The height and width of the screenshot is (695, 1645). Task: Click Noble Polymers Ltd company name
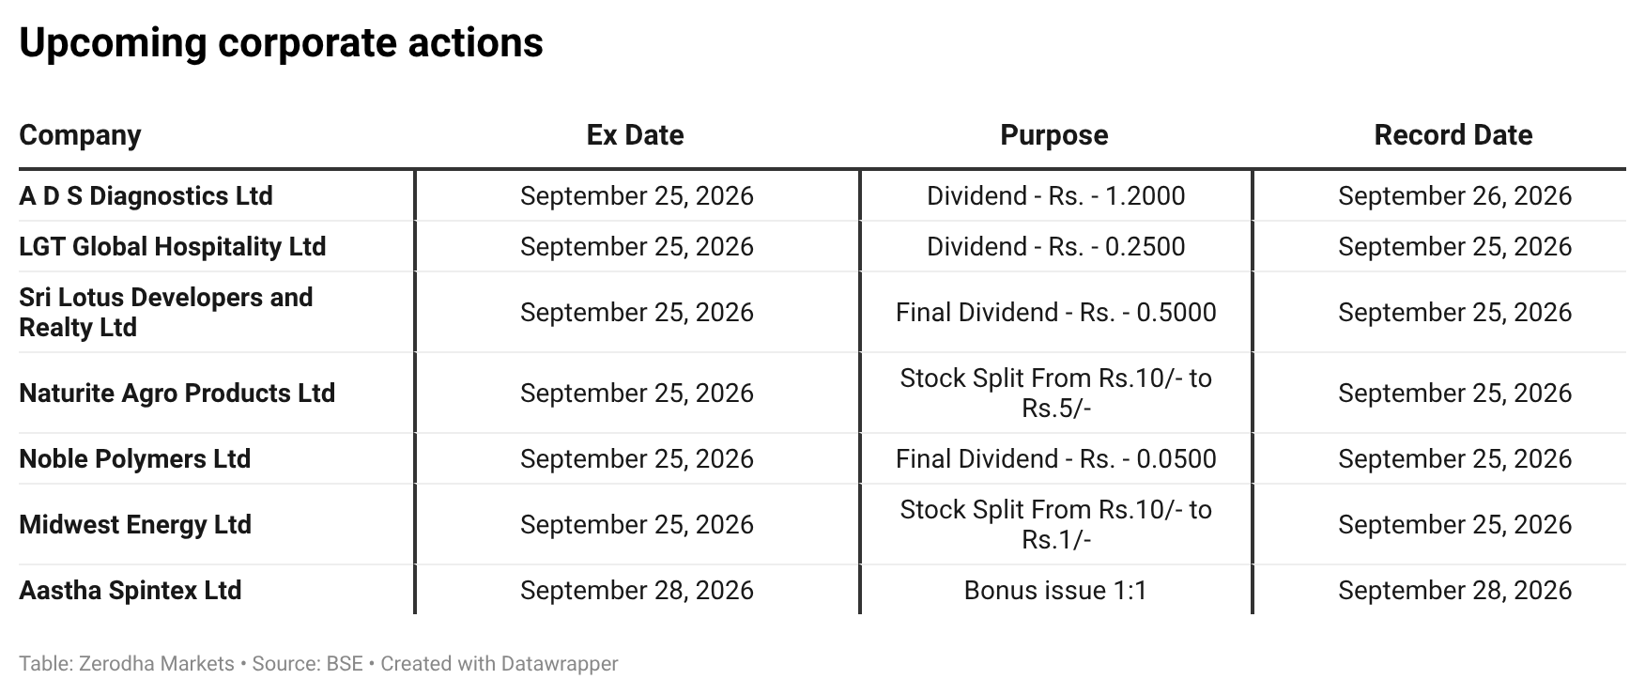coord(135,459)
